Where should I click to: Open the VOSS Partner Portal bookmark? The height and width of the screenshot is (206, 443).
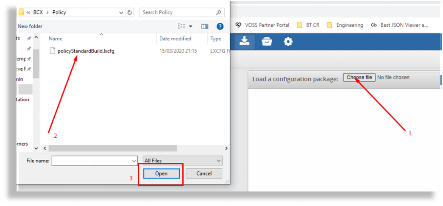(262, 25)
